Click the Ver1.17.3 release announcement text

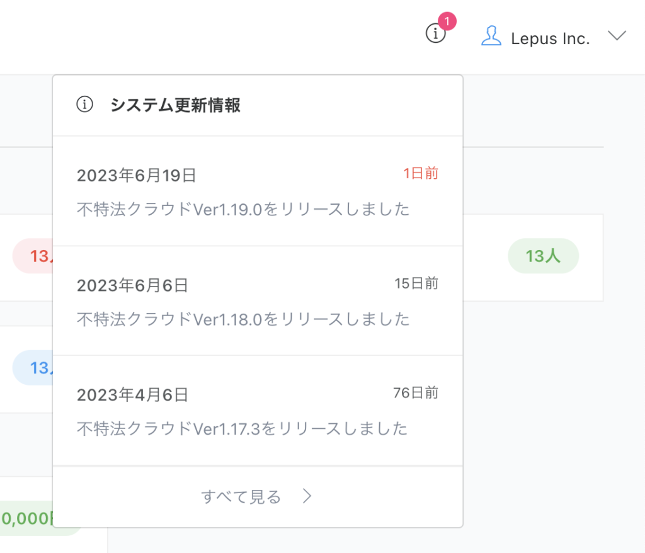pos(242,428)
